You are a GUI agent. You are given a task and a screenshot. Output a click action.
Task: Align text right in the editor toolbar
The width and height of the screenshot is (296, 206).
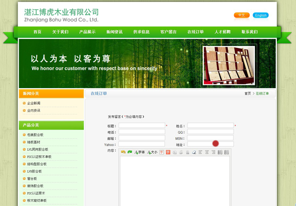pos(214,152)
